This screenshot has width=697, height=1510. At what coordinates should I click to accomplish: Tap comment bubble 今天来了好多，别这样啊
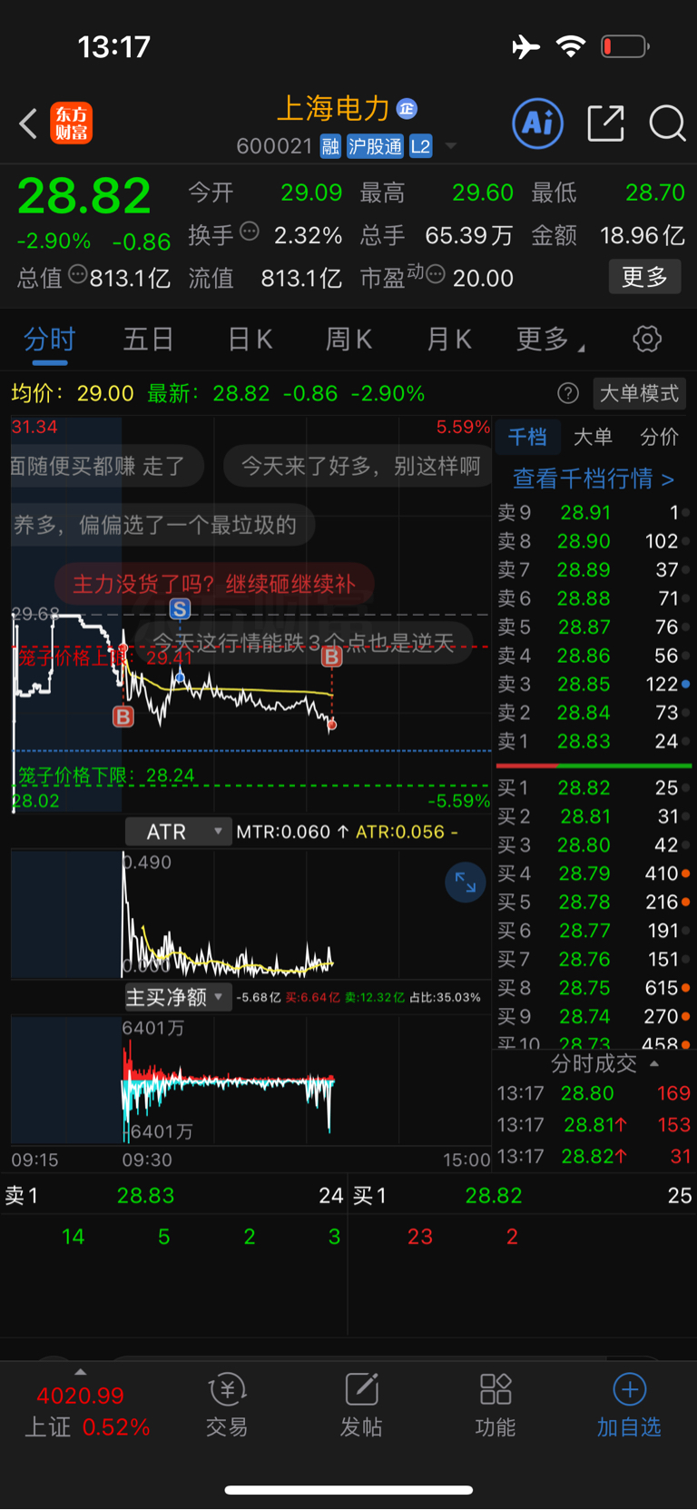[x=360, y=466]
